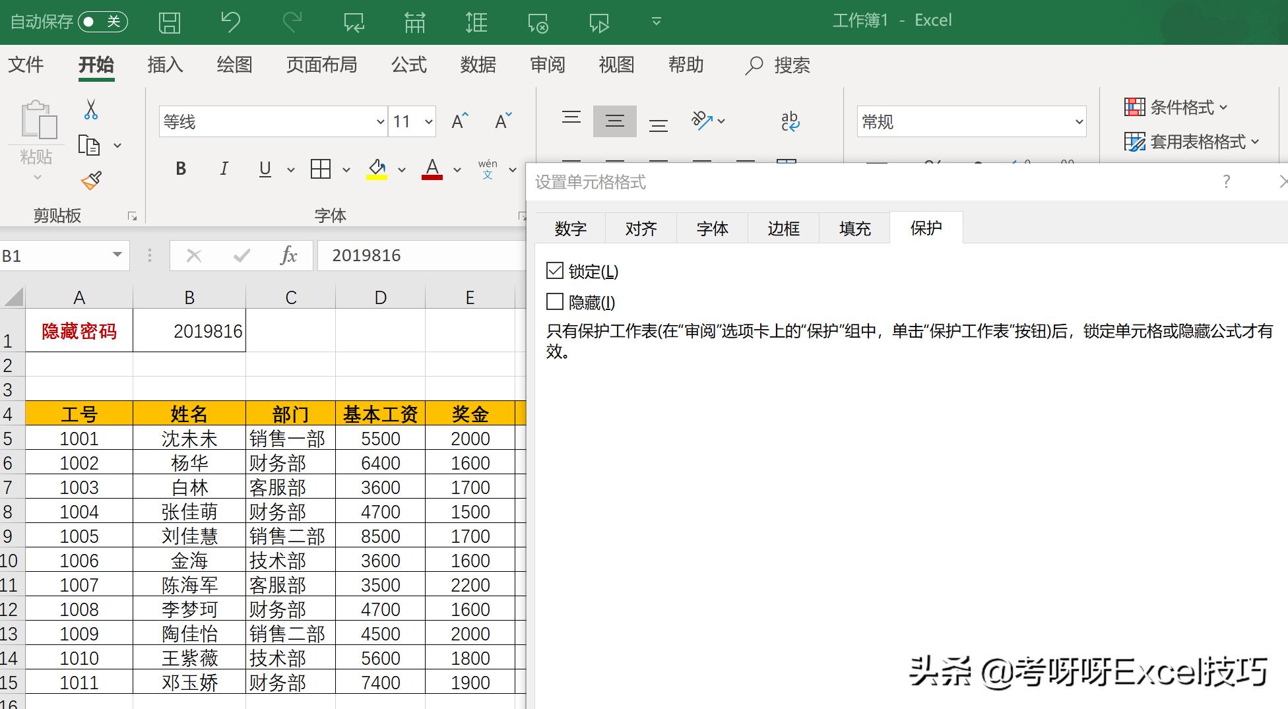
Task: Click the Undo icon
Action: [230, 22]
